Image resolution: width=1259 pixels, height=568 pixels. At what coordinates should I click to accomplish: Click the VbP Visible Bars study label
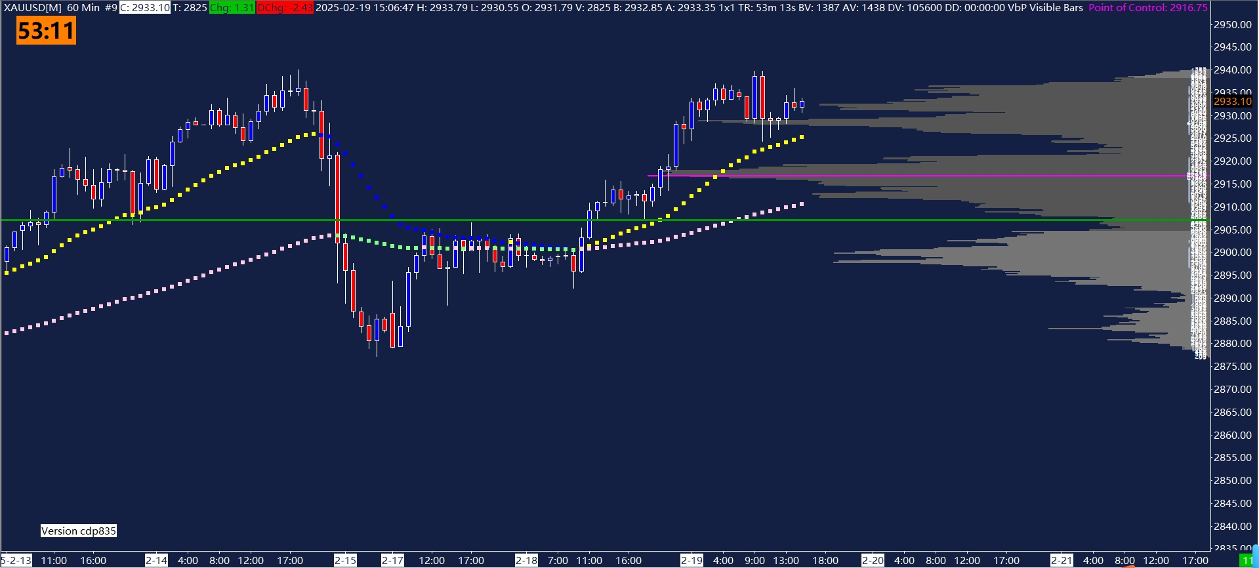[1046, 8]
